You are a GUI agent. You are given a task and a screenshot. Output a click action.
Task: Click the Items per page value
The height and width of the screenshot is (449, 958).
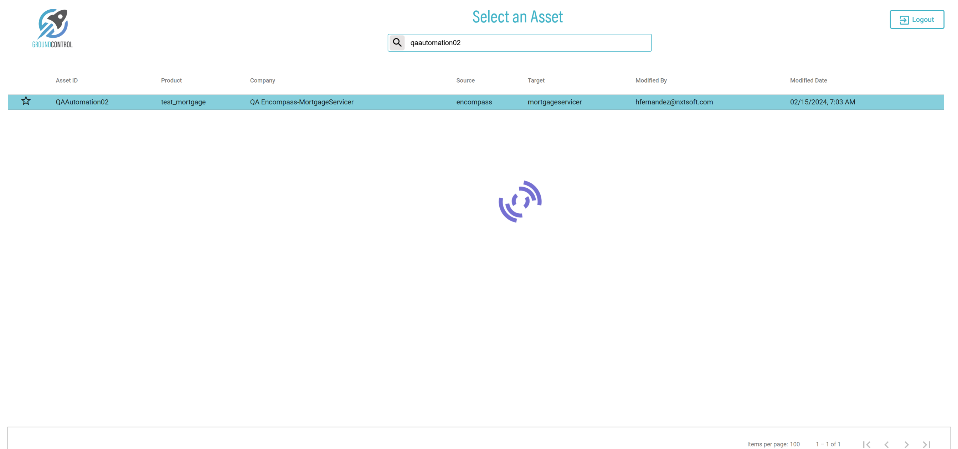click(x=795, y=444)
